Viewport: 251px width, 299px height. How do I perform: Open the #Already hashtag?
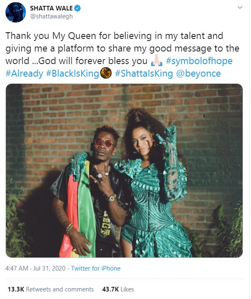tap(24, 74)
